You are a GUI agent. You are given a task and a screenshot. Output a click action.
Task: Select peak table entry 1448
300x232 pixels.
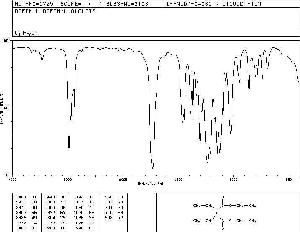point(50,197)
